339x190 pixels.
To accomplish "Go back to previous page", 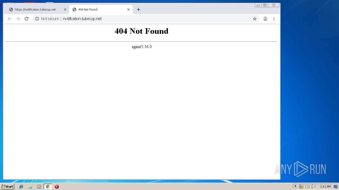I will pos(10,19).
